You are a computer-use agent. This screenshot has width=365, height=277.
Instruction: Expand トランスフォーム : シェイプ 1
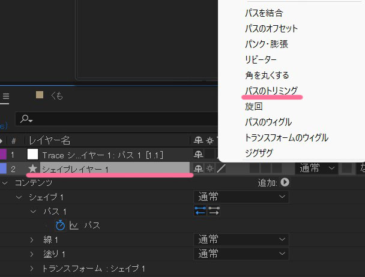(32, 269)
